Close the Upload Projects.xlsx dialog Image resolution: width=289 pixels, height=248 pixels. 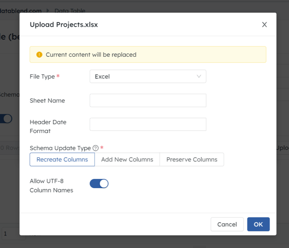264,25
